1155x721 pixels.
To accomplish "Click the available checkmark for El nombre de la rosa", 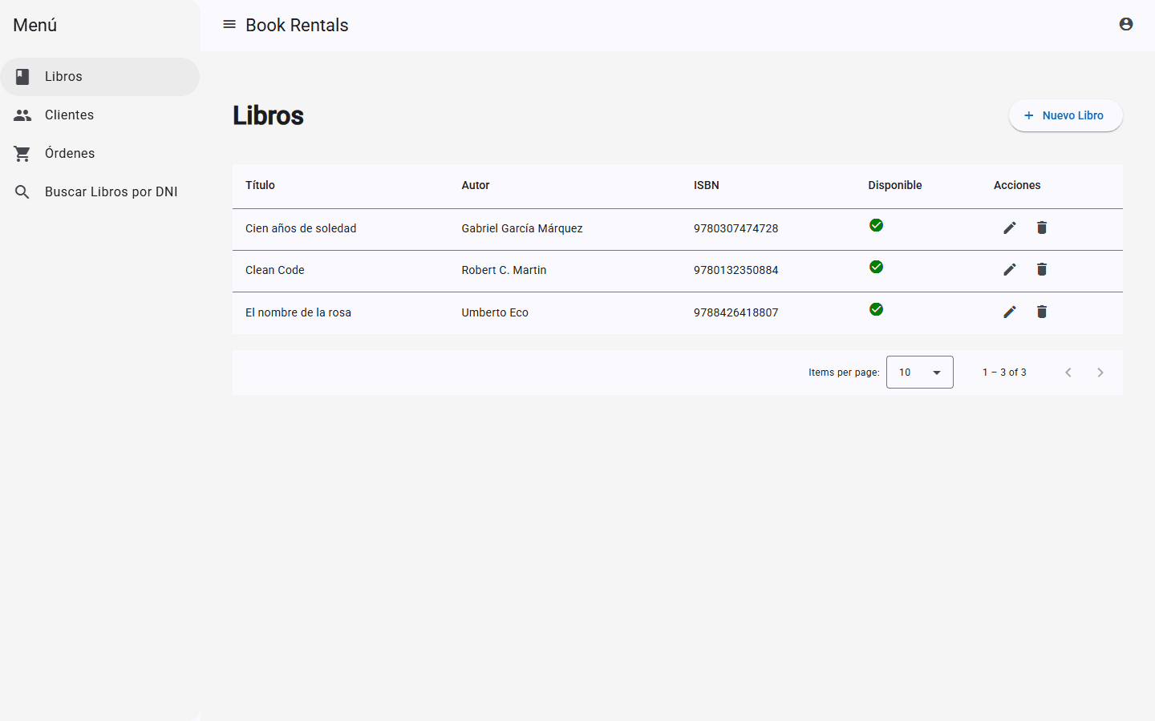I will (x=877, y=309).
